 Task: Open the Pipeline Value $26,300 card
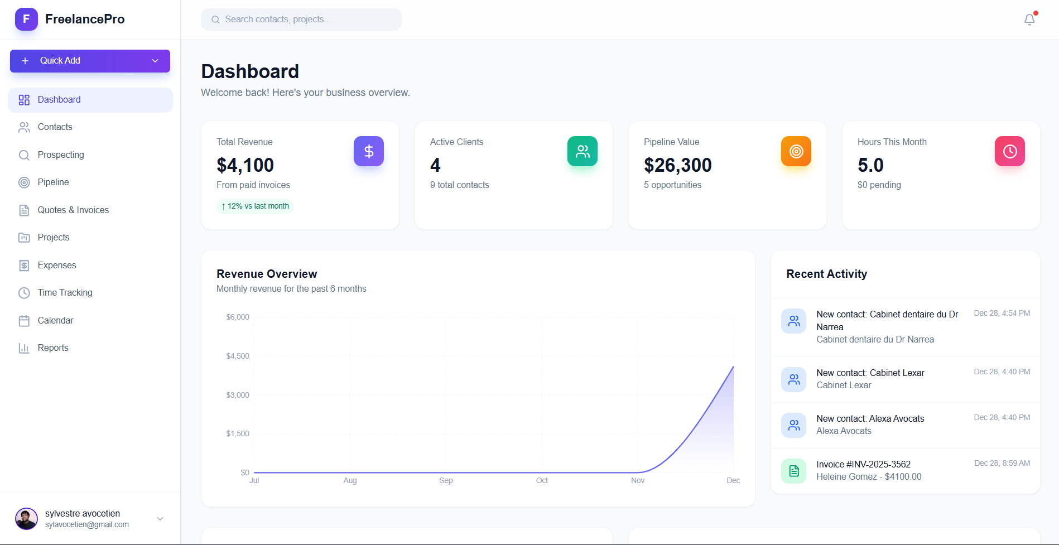(728, 175)
